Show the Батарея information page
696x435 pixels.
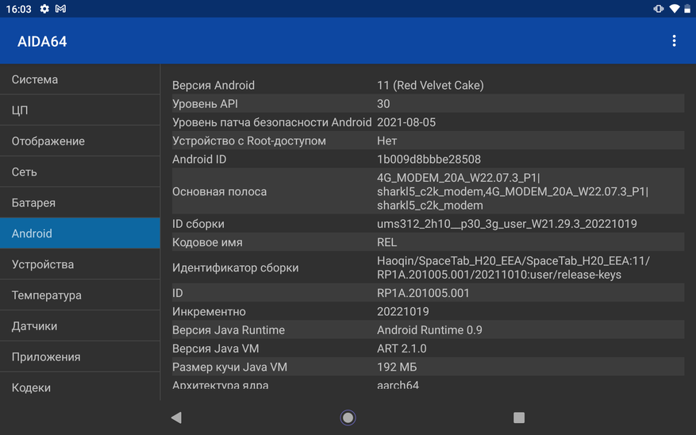point(79,203)
